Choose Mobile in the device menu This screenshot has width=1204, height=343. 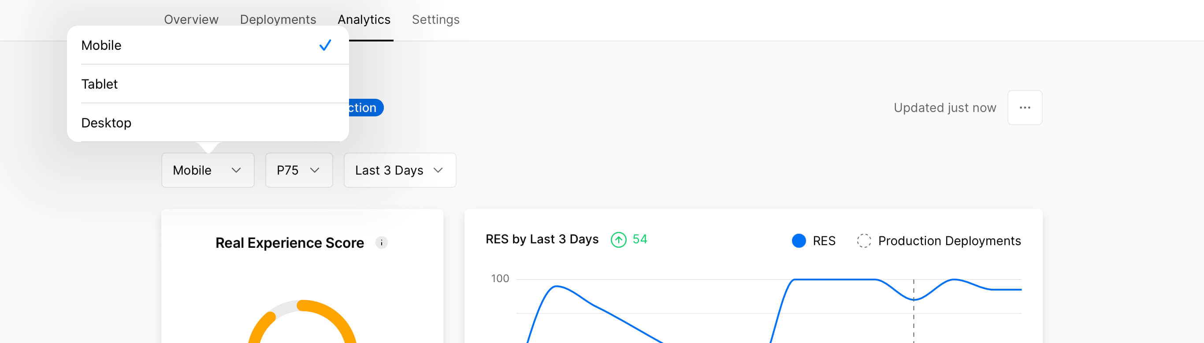208,45
